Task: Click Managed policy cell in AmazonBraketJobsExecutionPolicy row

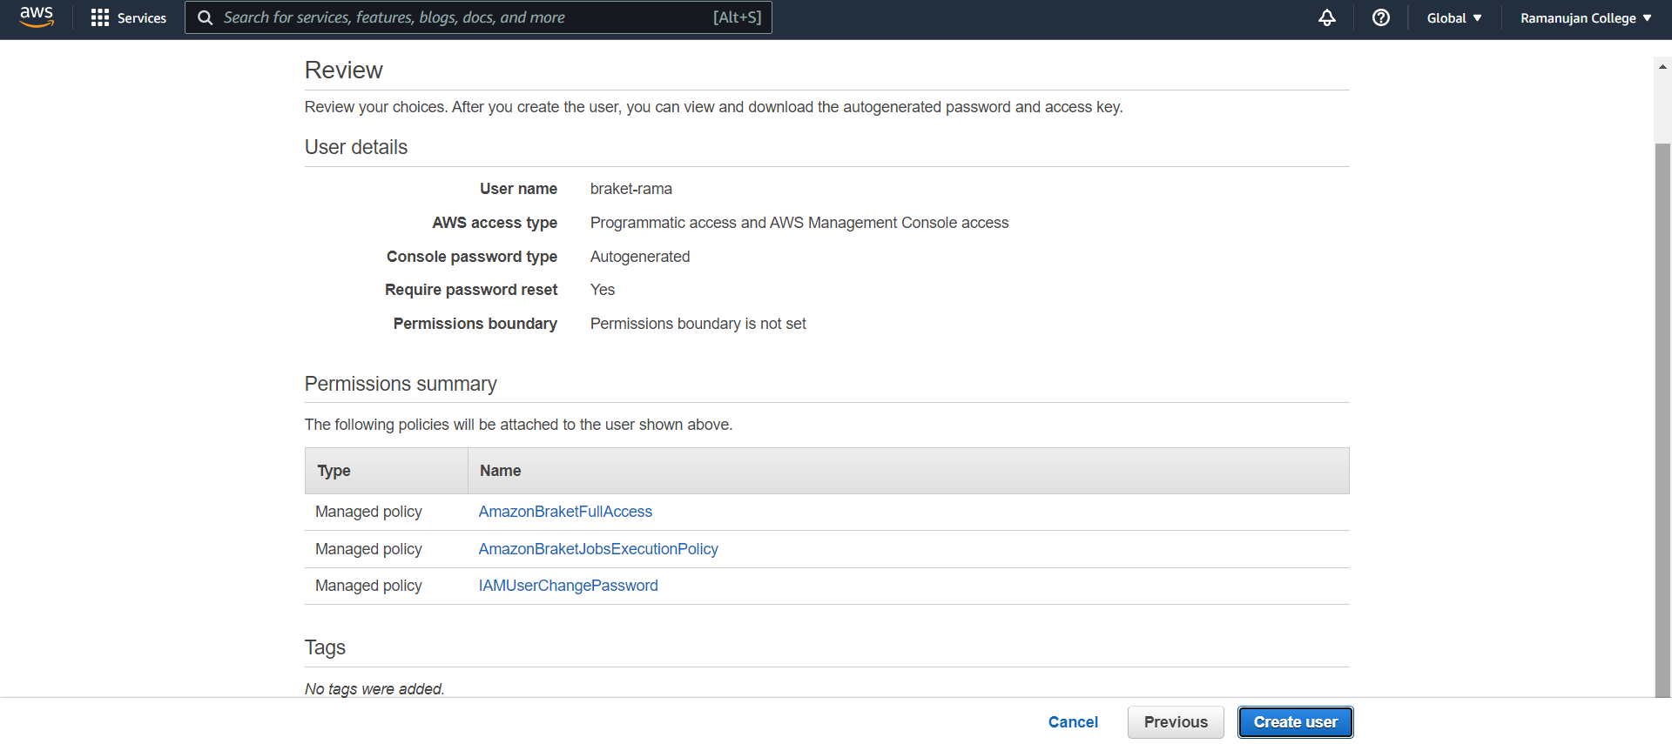Action: click(x=368, y=549)
